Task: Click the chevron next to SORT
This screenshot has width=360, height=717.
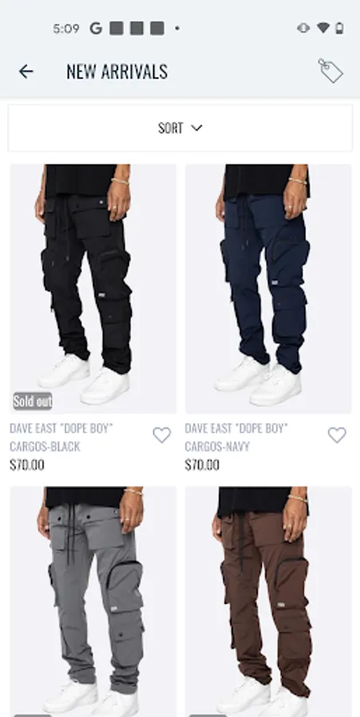Action: tap(196, 128)
